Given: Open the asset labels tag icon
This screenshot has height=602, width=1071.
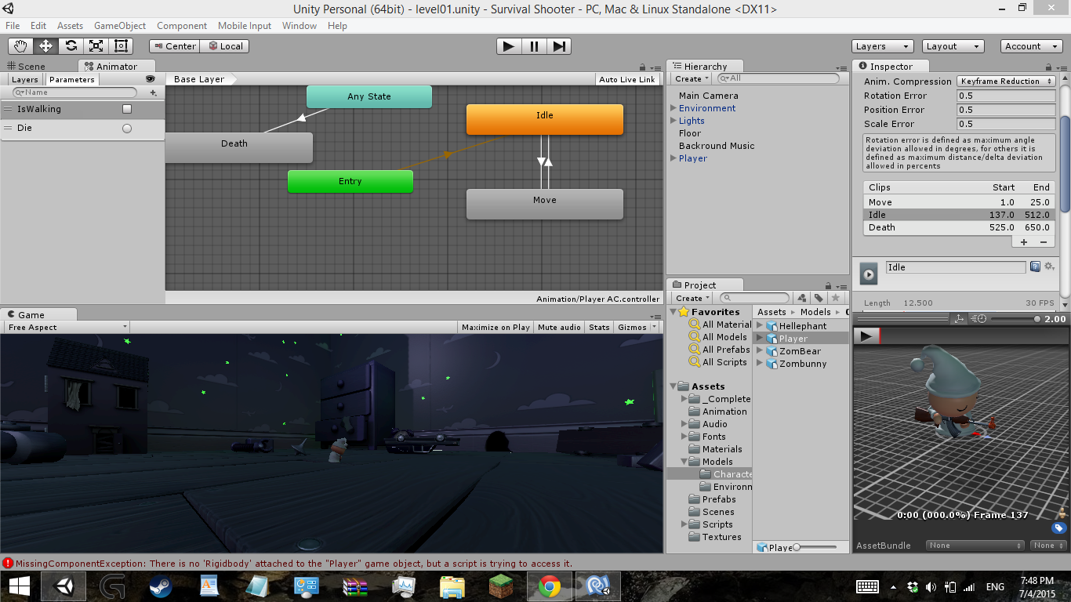Looking at the screenshot, I should [x=1058, y=528].
